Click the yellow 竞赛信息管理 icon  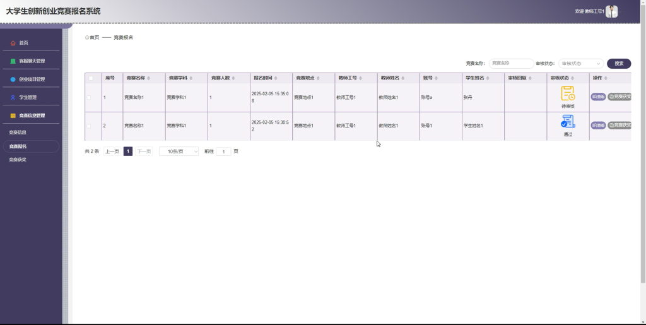pyautogui.click(x=13, y=115)
